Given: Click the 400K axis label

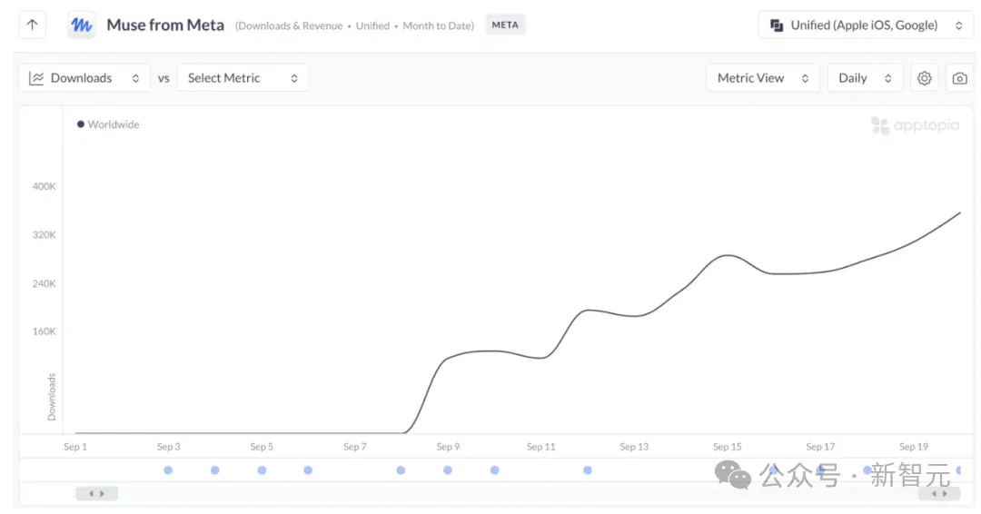Looking at the screenshot, I should tap(44, 186).
